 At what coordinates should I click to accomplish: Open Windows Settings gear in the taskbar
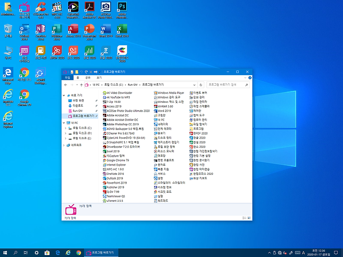coord(37,253)
